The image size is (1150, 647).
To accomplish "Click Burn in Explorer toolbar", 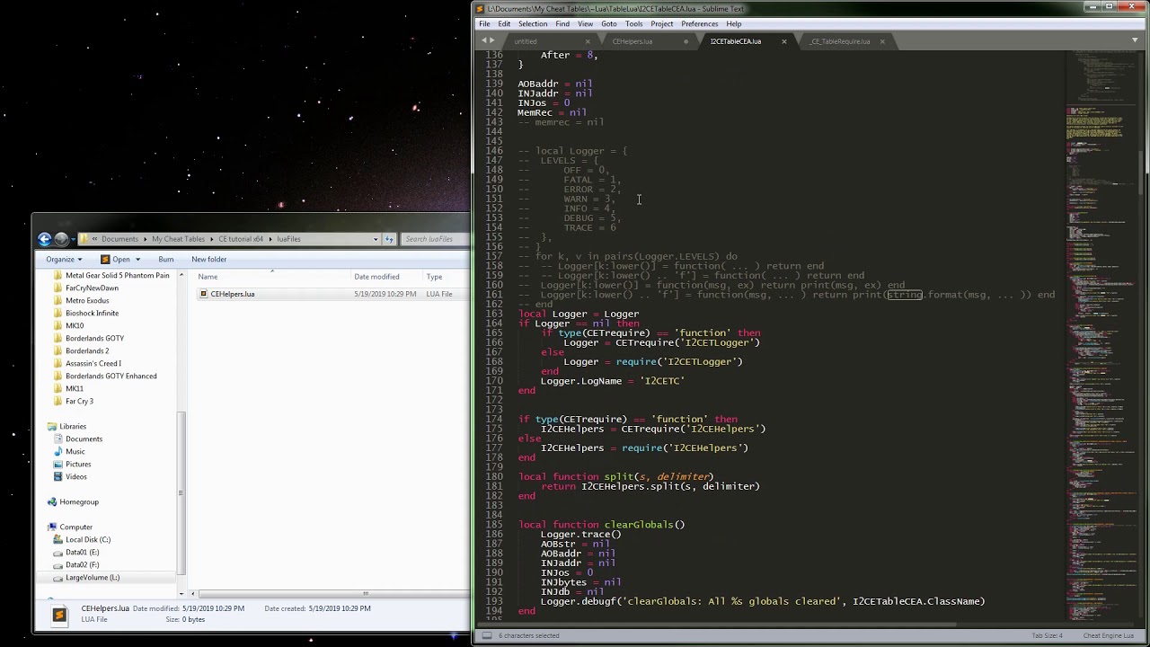I will click(166, 259).
